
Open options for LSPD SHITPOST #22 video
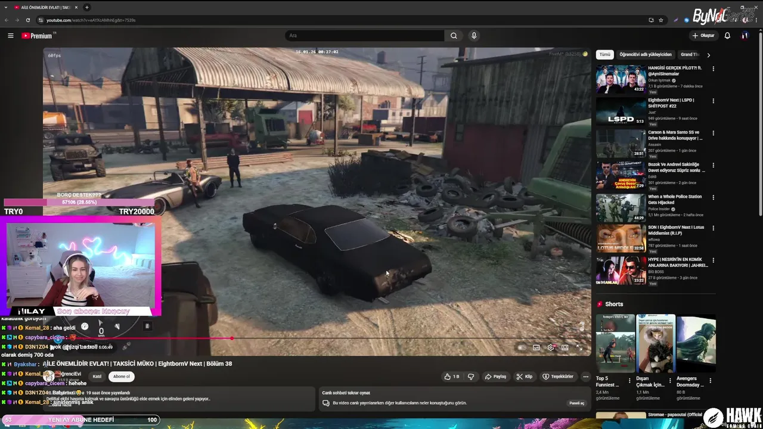(713, 101)
